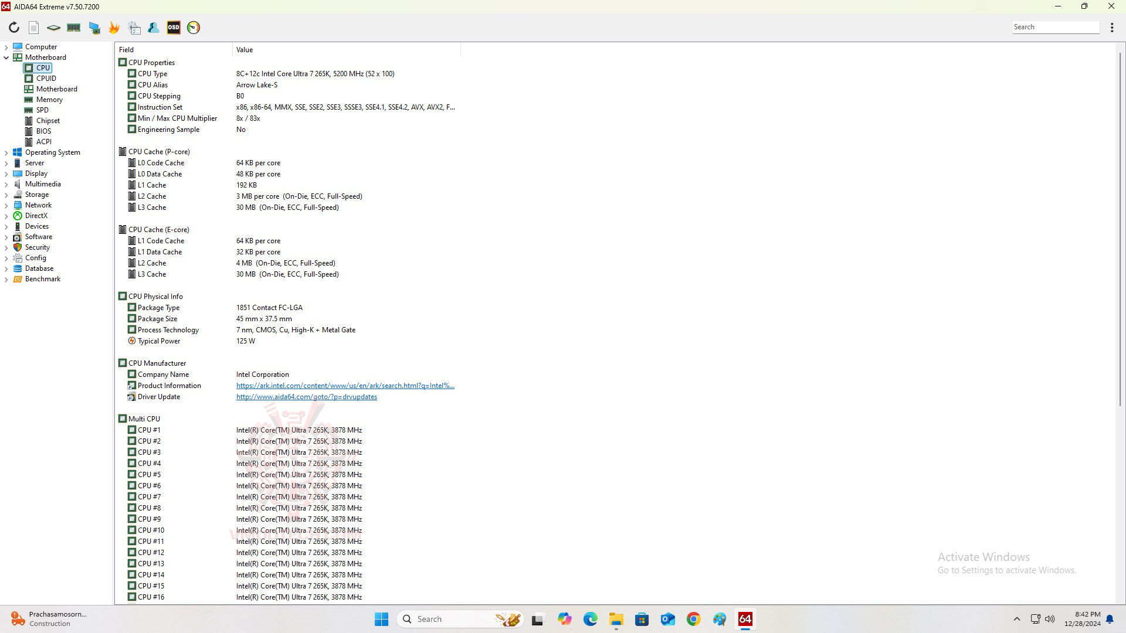Open the aida64 driver update link
The image size is (1126, 633).
click(x=306, y=397)
